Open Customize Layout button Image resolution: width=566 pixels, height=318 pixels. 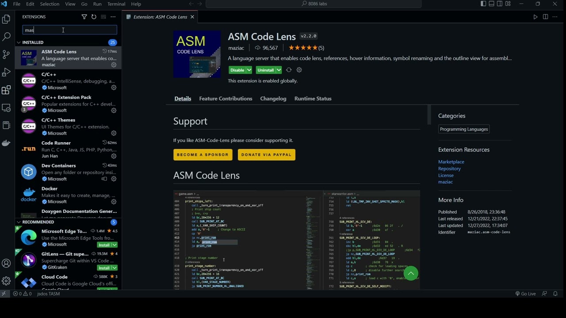click(508, 4)
